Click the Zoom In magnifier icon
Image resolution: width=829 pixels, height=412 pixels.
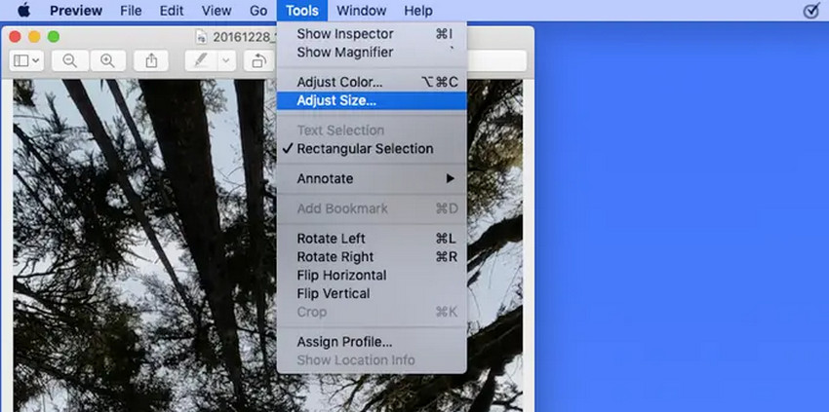click(108, 60)
